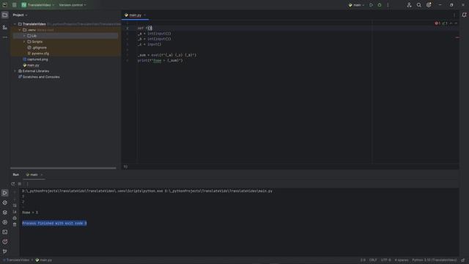469x264 pixels.
Task: Click main.py breadcrumb in status bar
Action: (x=44, y=260)
